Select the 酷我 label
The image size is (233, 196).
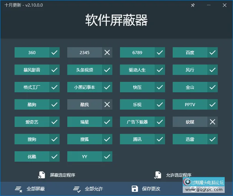[85, 104]
